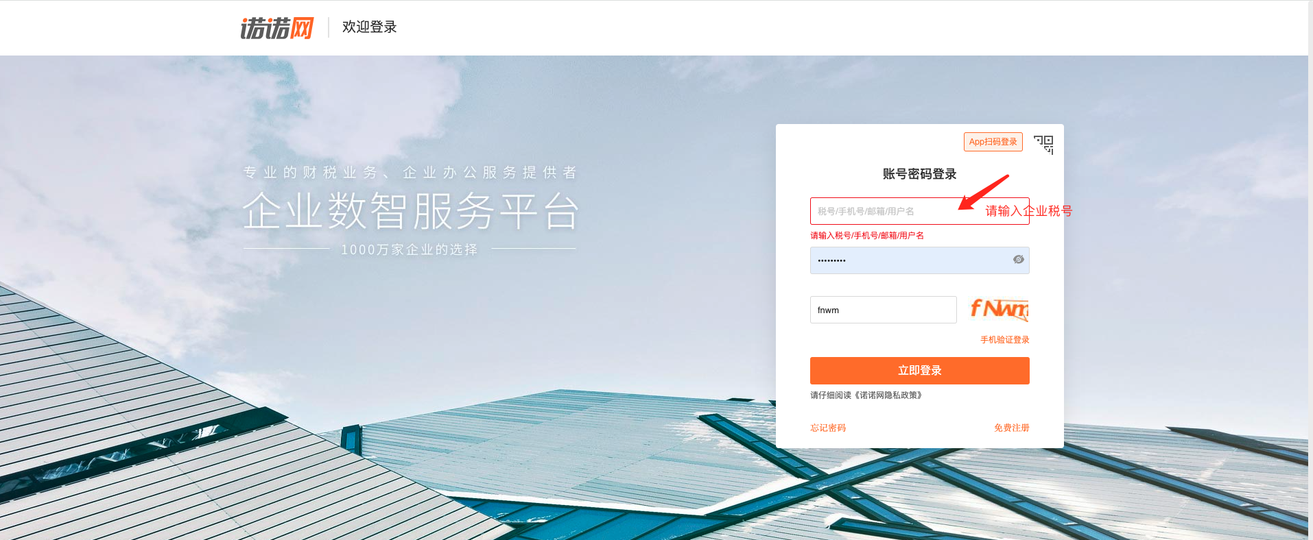Open 手机验证登录 link
The image size is (1313, 540).
coord(1004,340)
